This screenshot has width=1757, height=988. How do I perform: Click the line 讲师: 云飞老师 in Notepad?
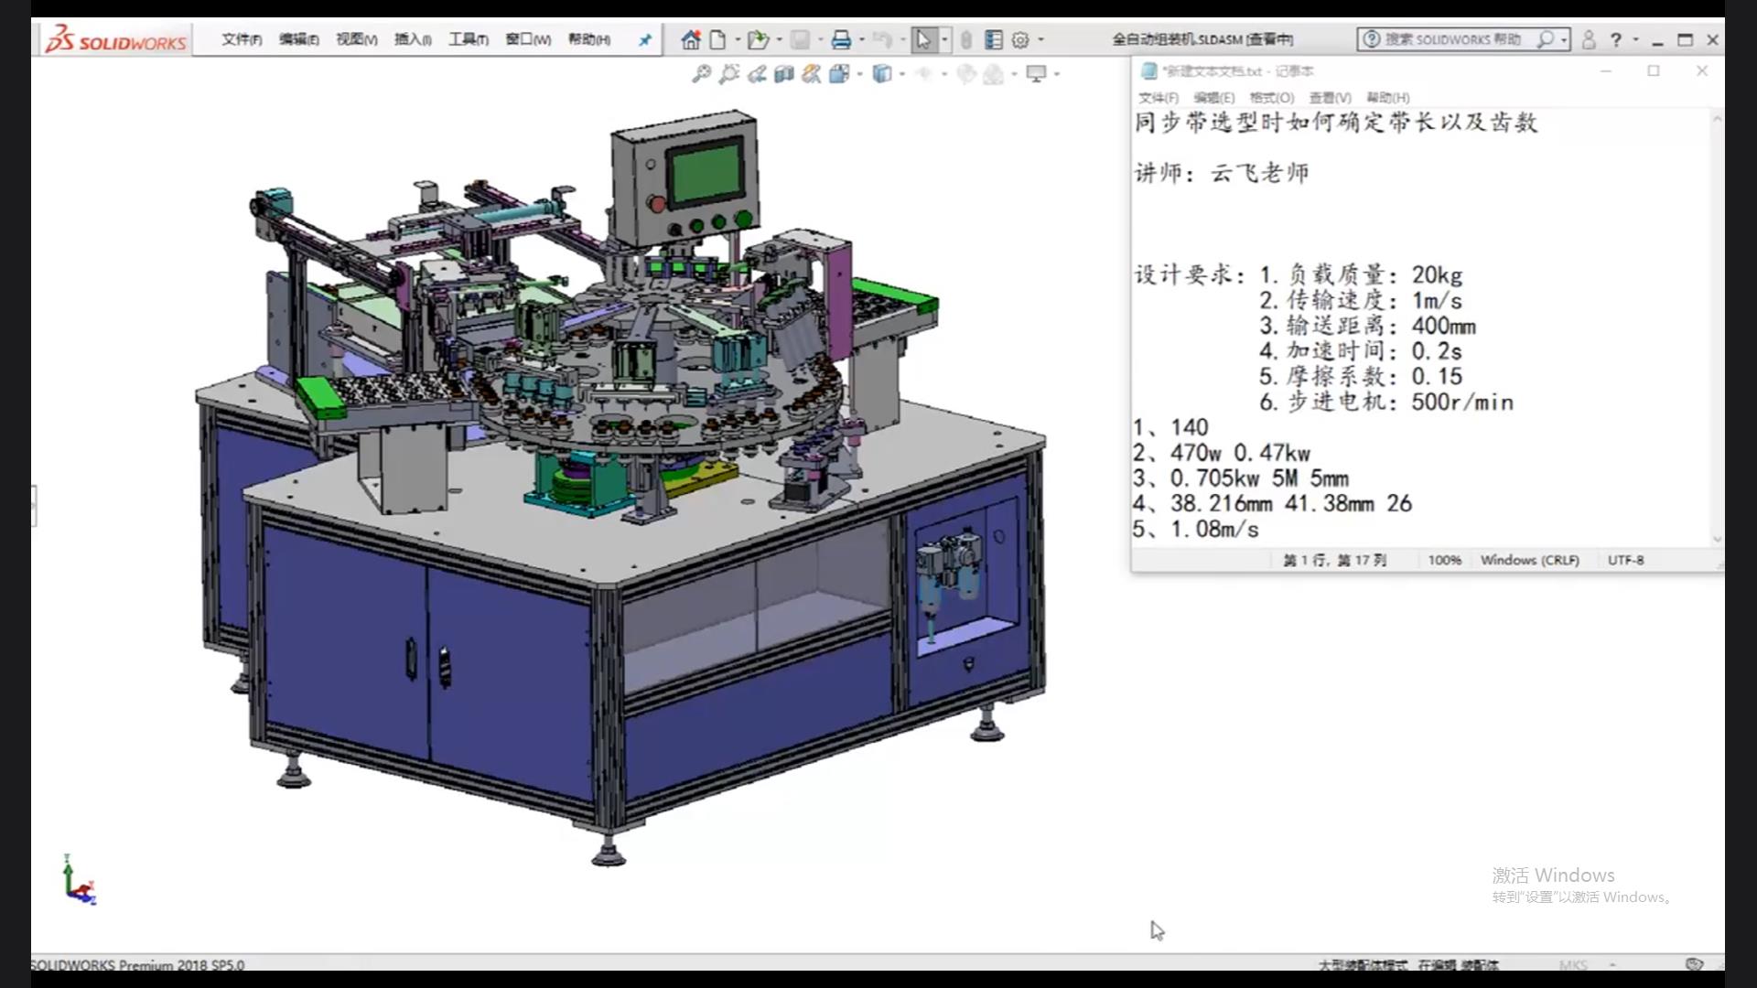(x=1222, y=173)
